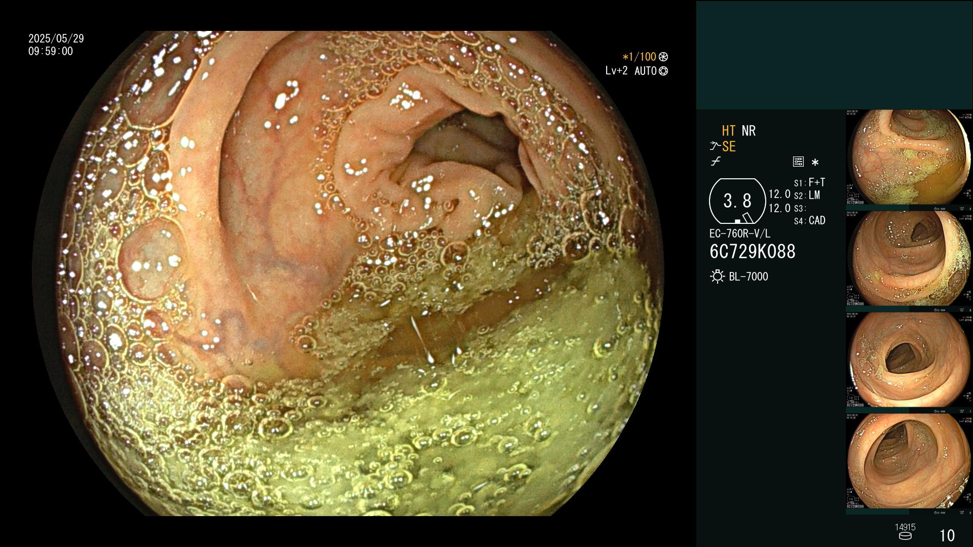Click the Lv+2 brightness level text

click(616, 71)
